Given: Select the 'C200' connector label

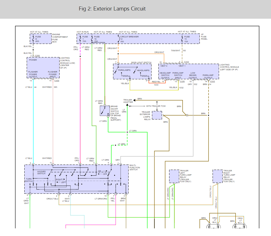Looking at the screenshot, I should (37, 56).
